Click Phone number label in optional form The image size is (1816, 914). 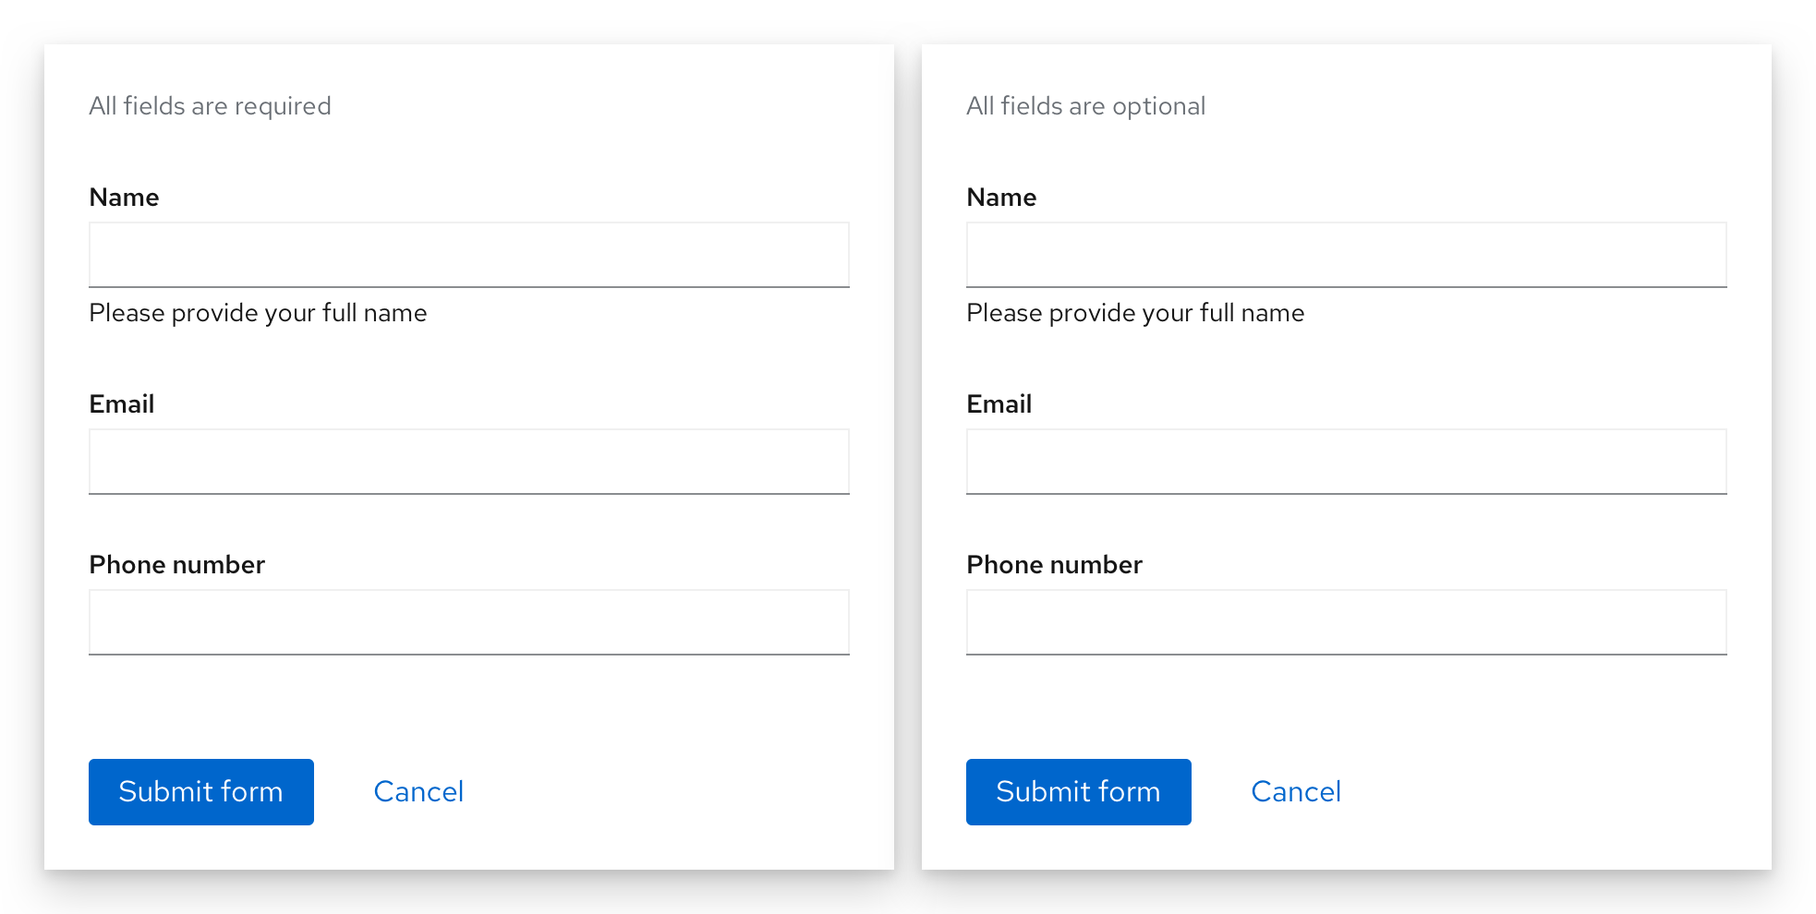click(x=1054, y=565)
